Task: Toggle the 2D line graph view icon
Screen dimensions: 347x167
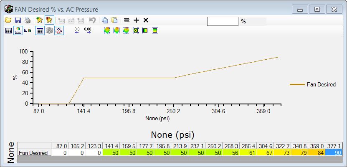Action: coord(59,31)
